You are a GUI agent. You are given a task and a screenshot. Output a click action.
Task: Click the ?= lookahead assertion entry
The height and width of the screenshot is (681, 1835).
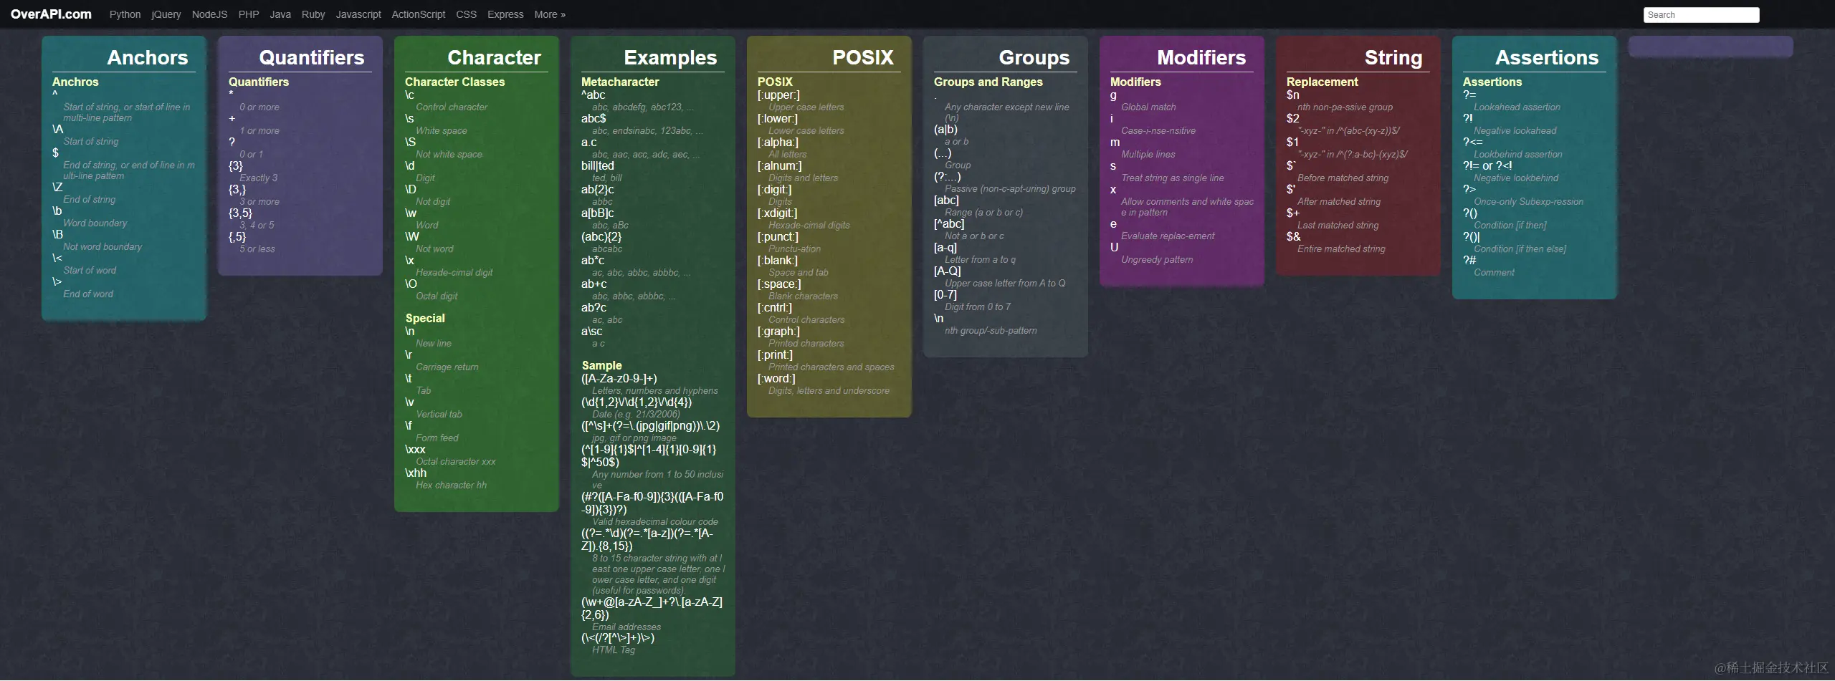coord(1470,95)
